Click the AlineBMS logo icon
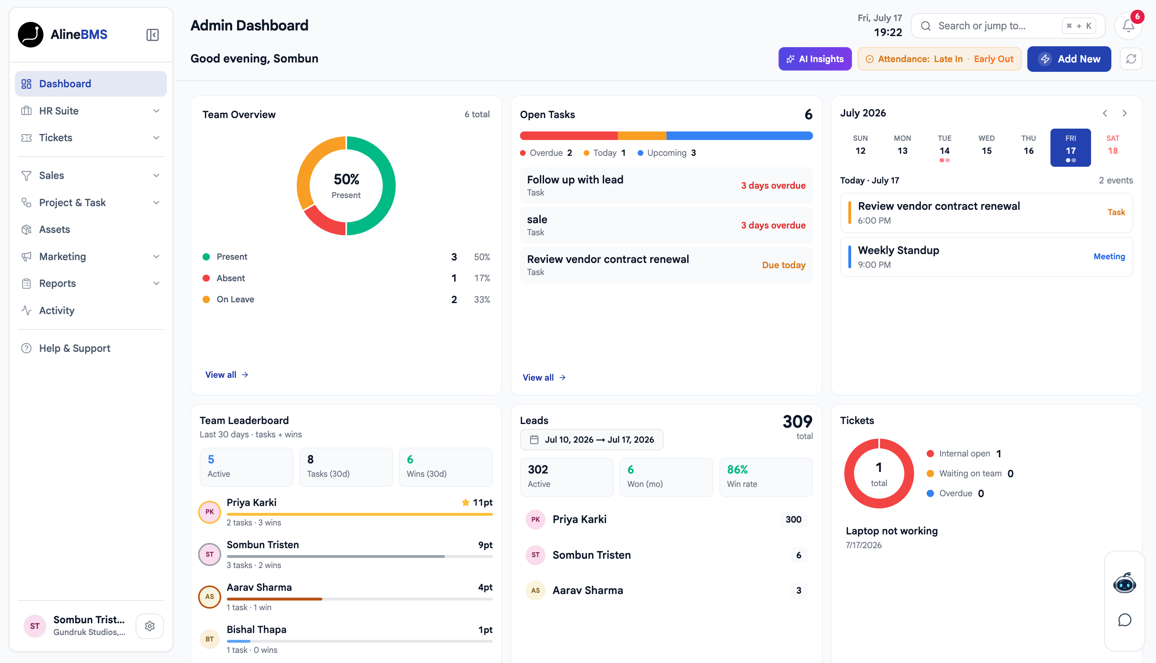Screen dimensions: 1156x663 pyautogui.click(x=30, y=34)
